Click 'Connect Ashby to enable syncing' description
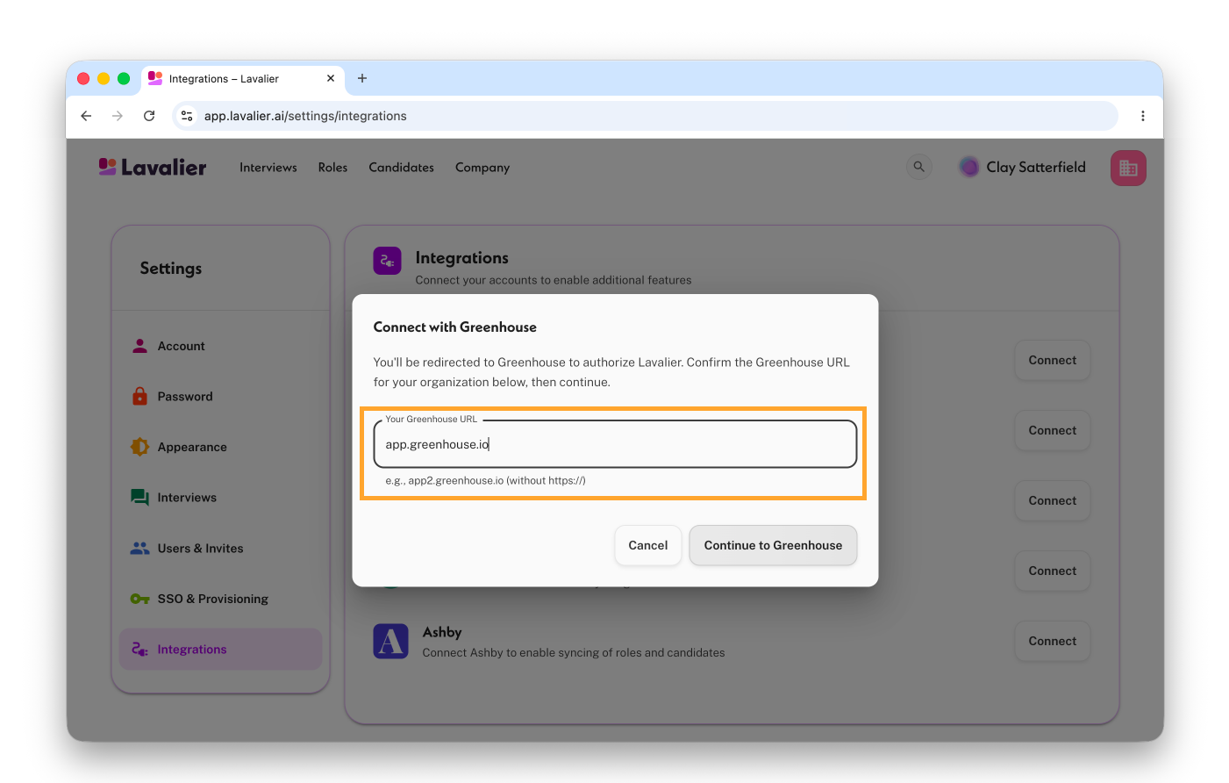This screenshot has height=783, width=1229. pos(574,653)
